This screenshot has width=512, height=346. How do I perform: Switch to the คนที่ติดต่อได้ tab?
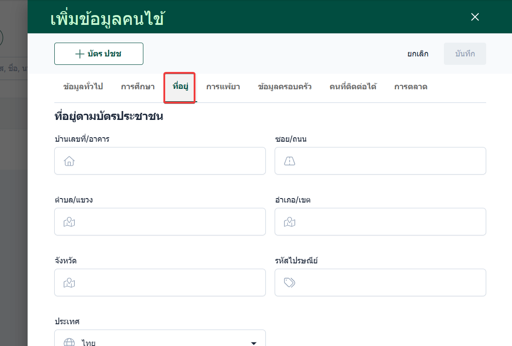pos(353,87)
